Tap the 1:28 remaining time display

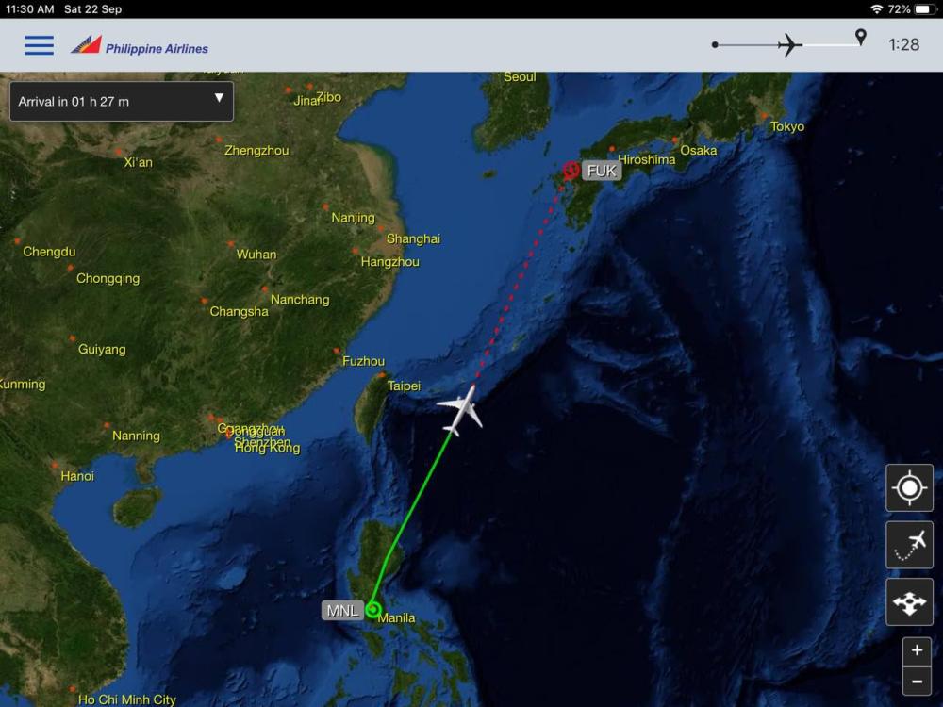click(x=904, y=44)
